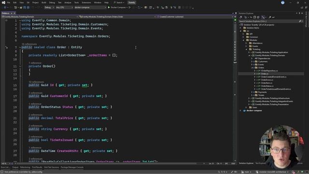Open the type navigation dropdown showing Orders.Order
Viewport: 309px width, 174px height.
pyautogui.click(x=117, y=17)
